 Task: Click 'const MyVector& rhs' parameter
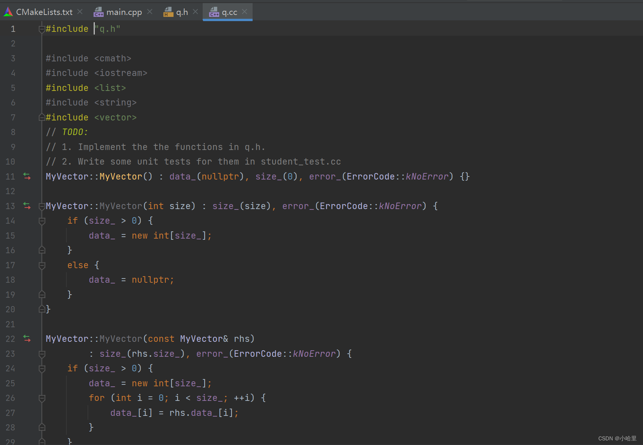click(199, 339)
